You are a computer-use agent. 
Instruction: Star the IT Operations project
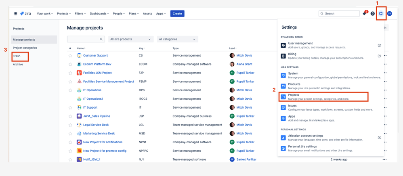tap(70, 90)
